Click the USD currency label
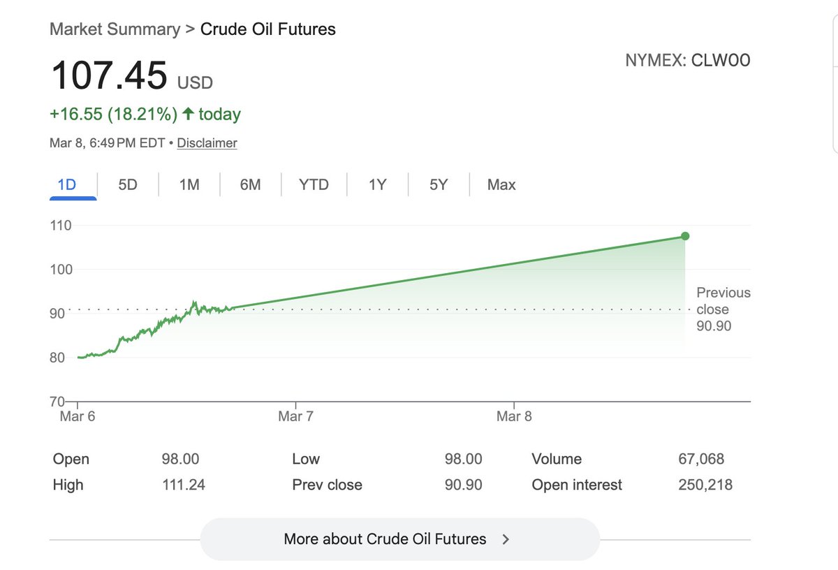838x570 pixels. [x=195, y=83]
